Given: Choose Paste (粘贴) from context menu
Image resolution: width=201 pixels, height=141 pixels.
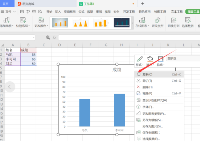Looking at the screenshot, I should 159,94.
